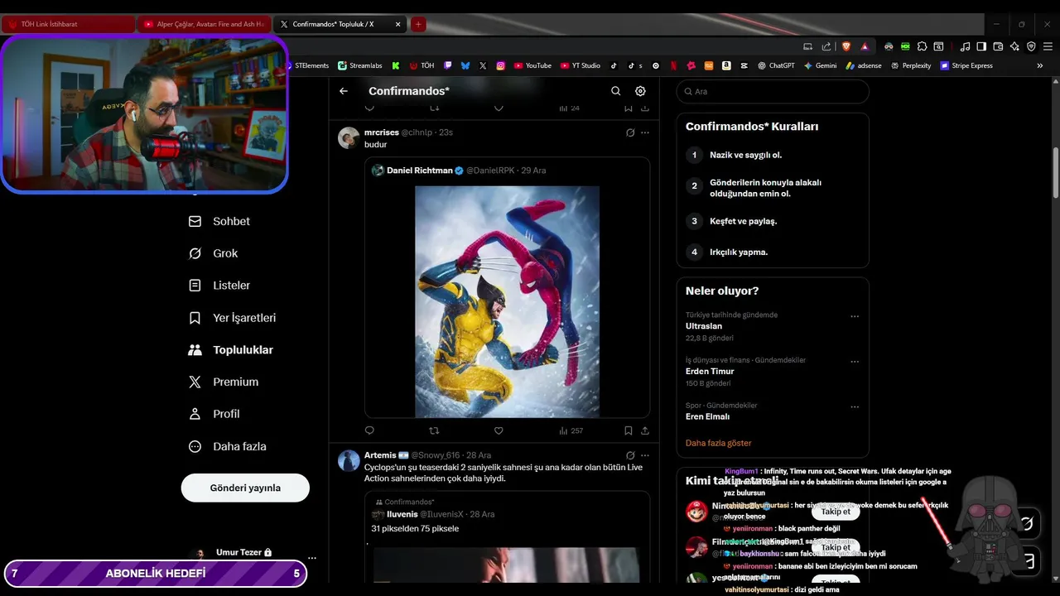Share the mrcrises post
1060x596 pixels.
click(x=645, y=430)
